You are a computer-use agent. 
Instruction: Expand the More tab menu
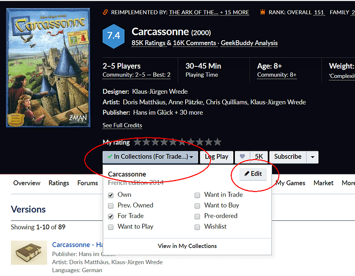tap(348, 183)
